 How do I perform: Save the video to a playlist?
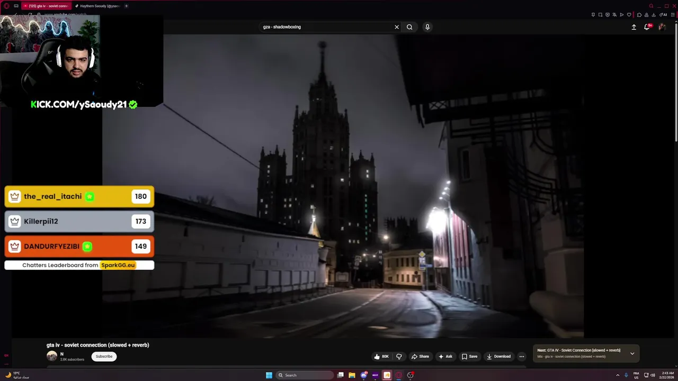tap(469, 357)
